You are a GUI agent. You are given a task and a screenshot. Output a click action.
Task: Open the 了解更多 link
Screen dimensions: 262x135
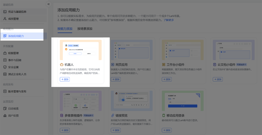click(169, 20)
